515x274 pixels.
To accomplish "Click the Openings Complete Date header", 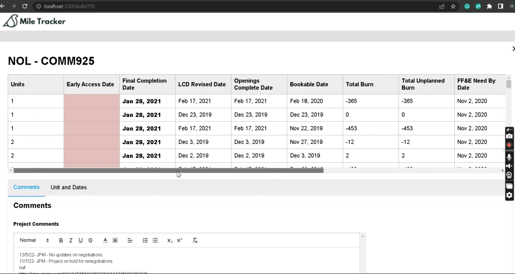I will [259, 84].
